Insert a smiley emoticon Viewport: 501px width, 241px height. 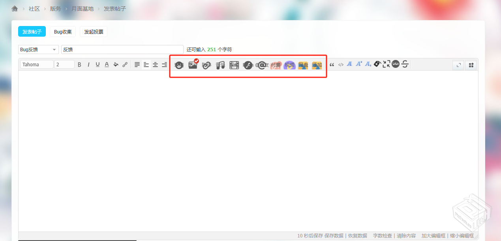[179, 65]
